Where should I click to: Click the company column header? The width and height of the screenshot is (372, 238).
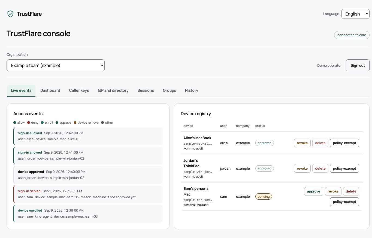[x=243, y=126]
